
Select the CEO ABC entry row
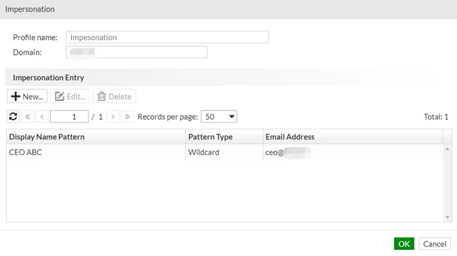pos(224,152)
